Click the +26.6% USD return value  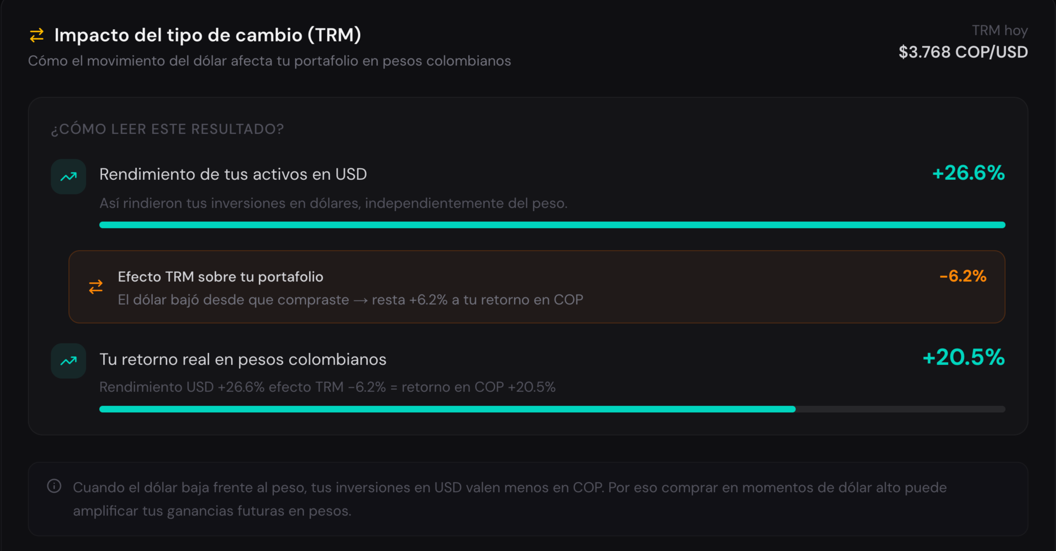[968, 174]
